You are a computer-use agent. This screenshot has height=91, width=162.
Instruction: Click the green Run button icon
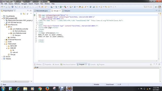click(x=61, y=7)
